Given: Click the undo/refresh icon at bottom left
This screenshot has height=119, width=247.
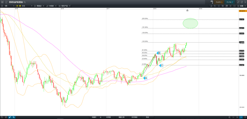Looking at the screenshot, I should 2,117.
